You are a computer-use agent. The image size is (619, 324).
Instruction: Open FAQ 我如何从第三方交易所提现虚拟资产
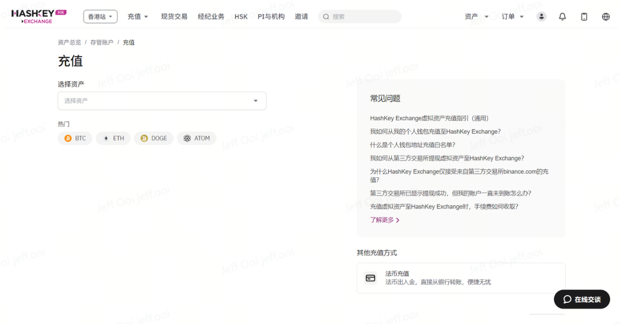click(447, 158)
